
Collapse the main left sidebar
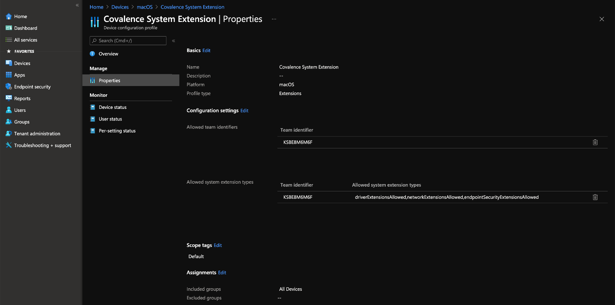(x=77, y=5)
